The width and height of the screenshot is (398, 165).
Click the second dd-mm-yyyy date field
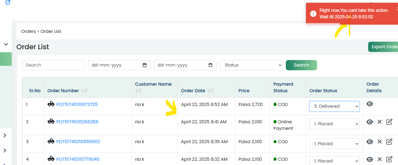[185, 65]
